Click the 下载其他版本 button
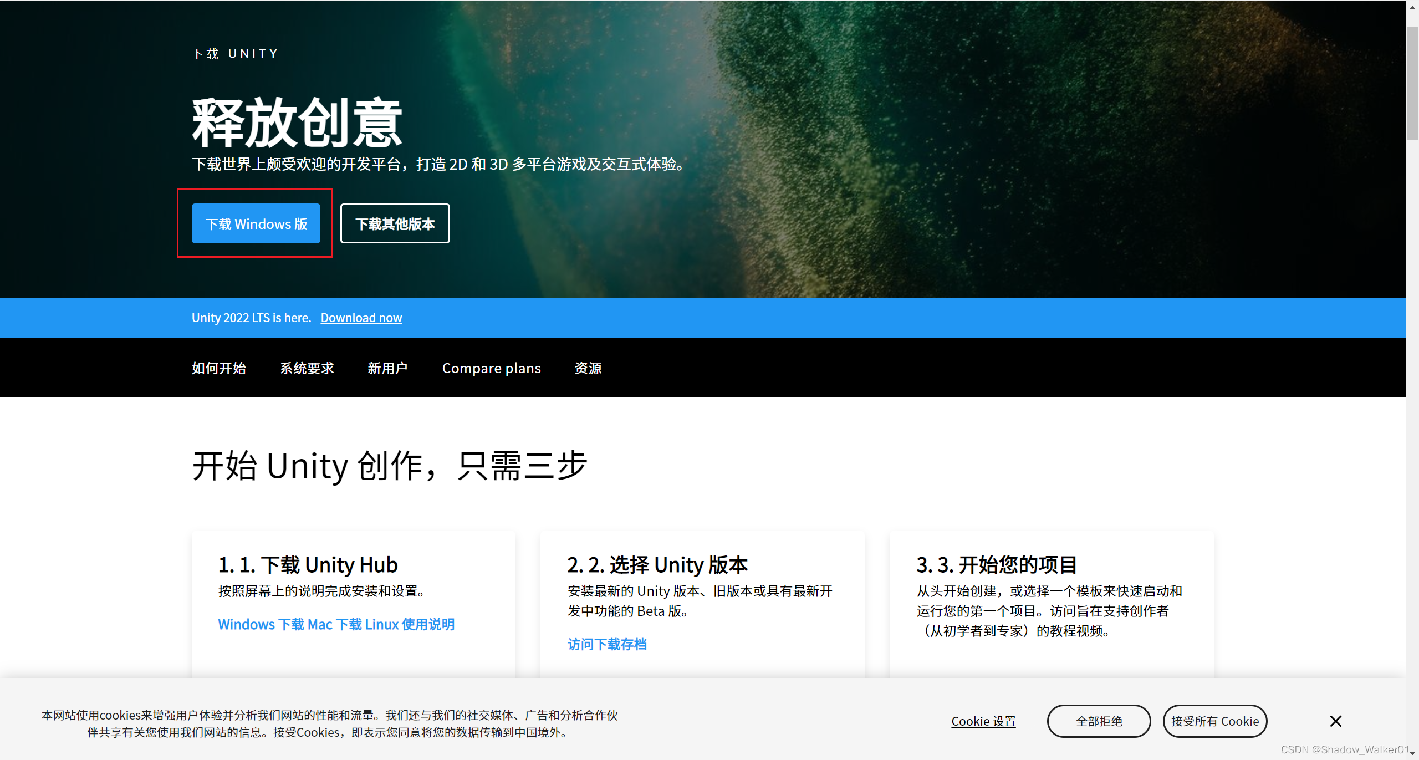The width and height of the screenshot is (1419, 760). coord(395,224)
